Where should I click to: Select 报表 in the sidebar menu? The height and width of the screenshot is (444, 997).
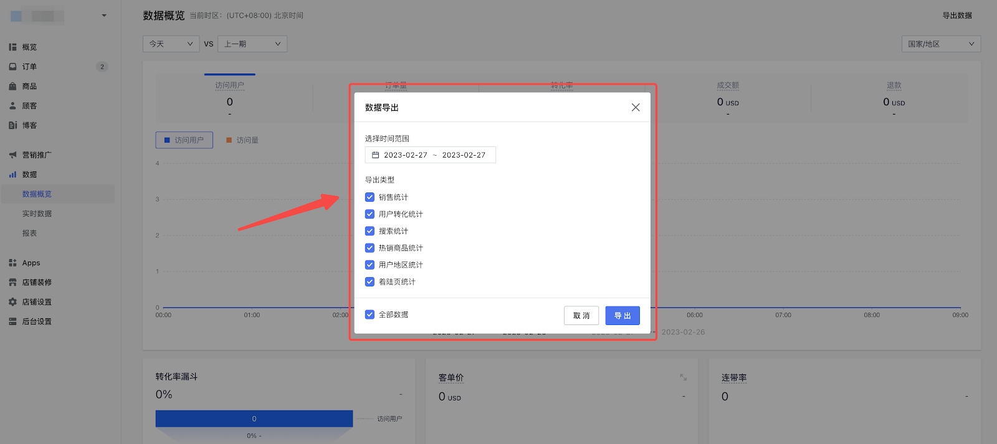pyautogui.click(x=29, y=233)
